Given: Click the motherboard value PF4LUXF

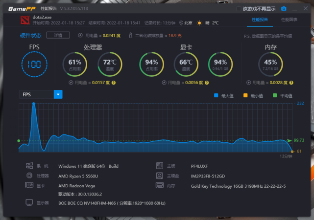Looking at the screenshot, I should point(199,166).
